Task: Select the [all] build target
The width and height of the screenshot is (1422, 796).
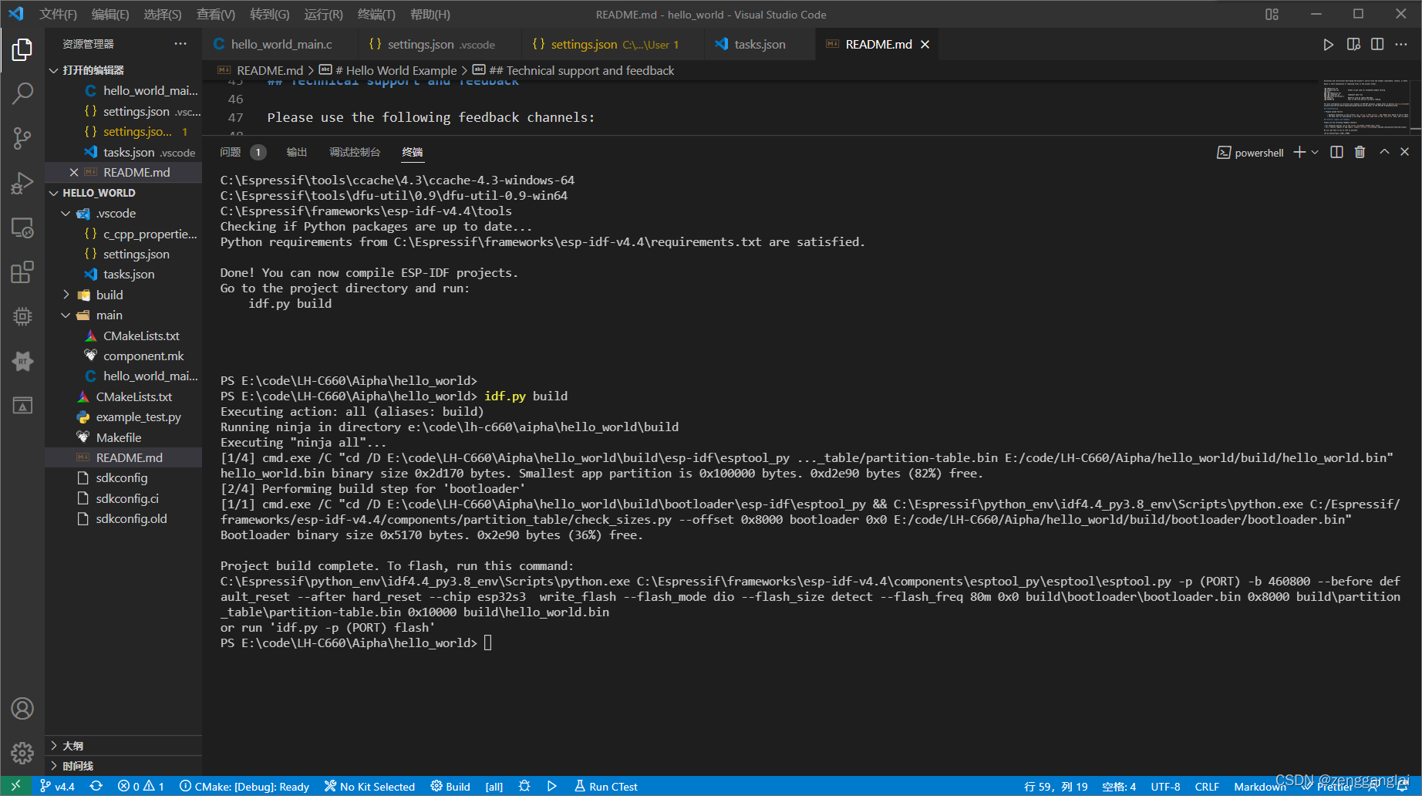Action: [x=494, y=786]
